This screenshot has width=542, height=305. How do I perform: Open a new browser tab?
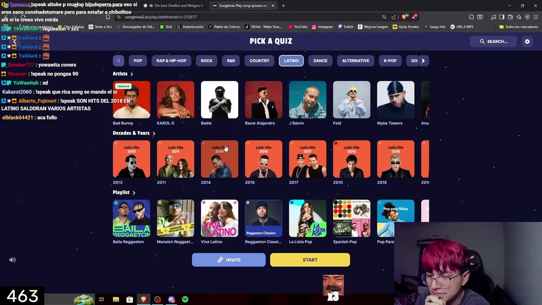coord(283,6)
